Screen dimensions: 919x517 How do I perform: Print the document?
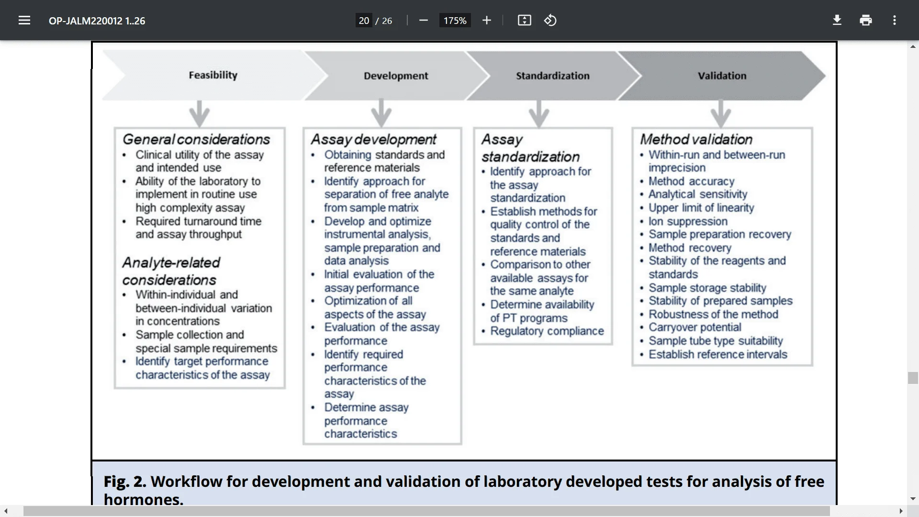865,20
